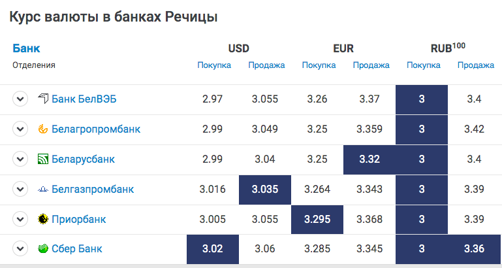Expand the Приорбанк branches chevron
Image resolution: width=502 pixels, height=268 pixels.
tap(20, 219)
